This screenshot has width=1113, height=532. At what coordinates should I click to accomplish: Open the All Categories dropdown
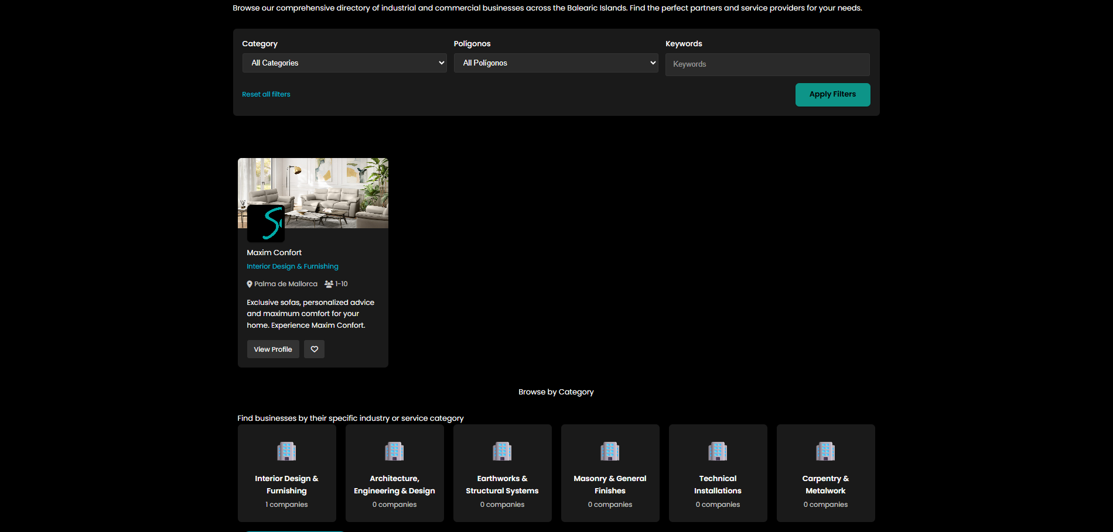point(344,63)
